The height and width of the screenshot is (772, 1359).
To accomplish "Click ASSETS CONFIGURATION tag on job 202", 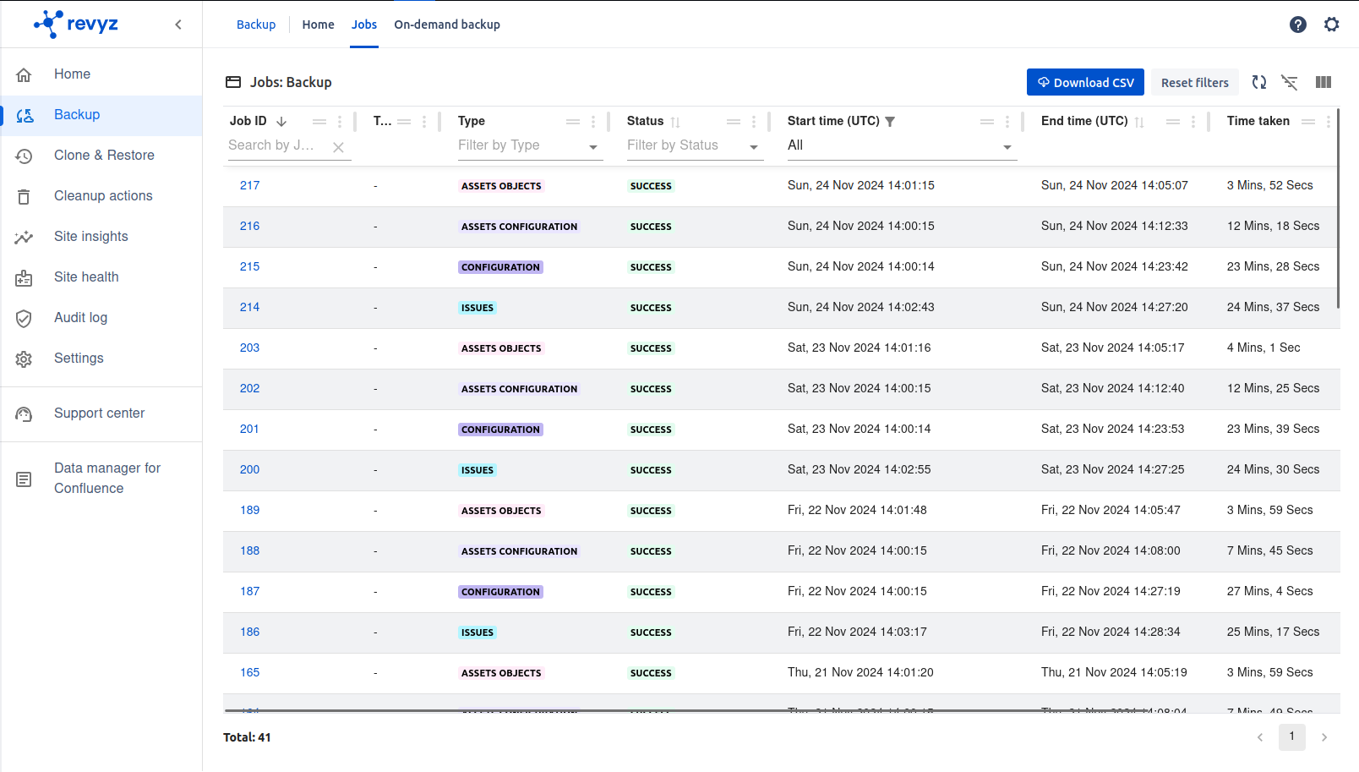I will 519,389.
